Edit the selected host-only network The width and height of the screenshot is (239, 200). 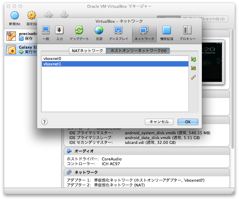click(x=193, y=77)
